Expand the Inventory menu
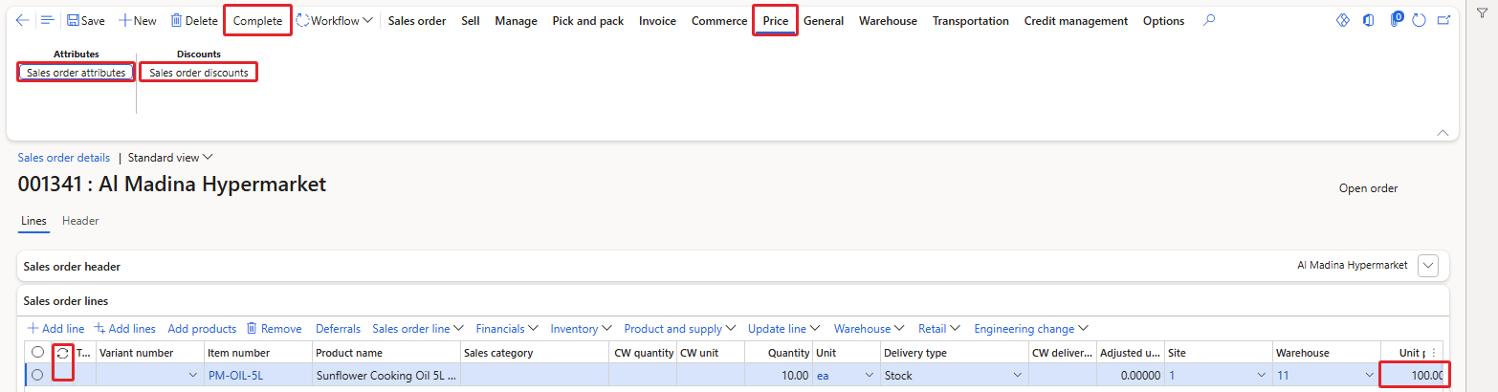 coord(582,329)
